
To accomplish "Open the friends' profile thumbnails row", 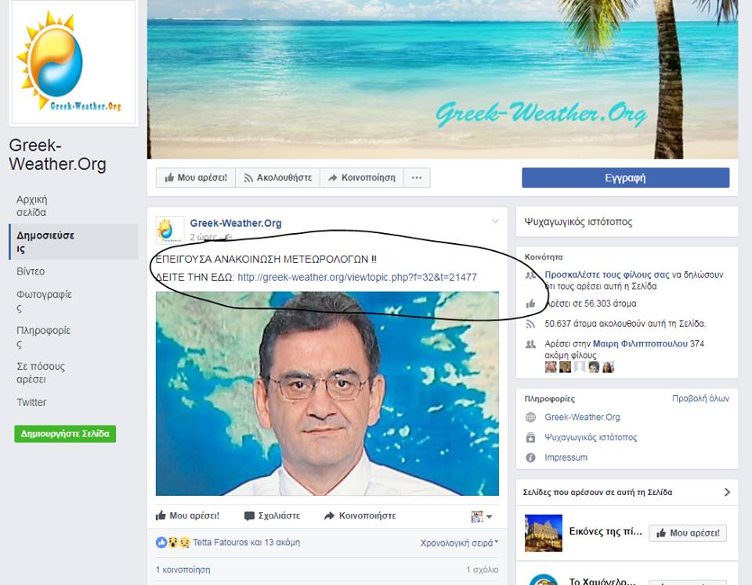I will [580, 367].
